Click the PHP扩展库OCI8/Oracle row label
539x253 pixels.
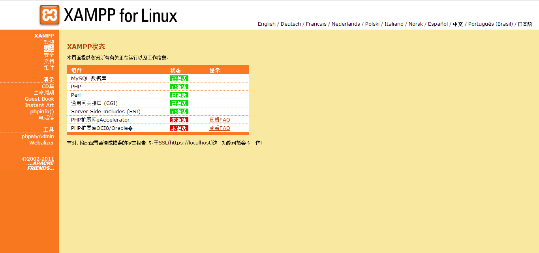101,128
